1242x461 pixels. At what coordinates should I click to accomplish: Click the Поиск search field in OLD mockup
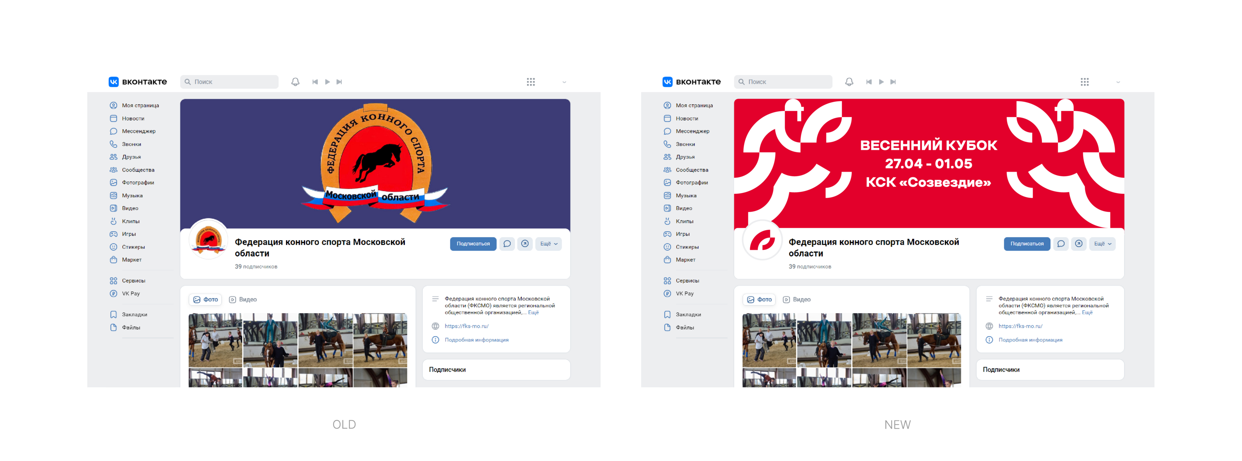click(229, 81)
